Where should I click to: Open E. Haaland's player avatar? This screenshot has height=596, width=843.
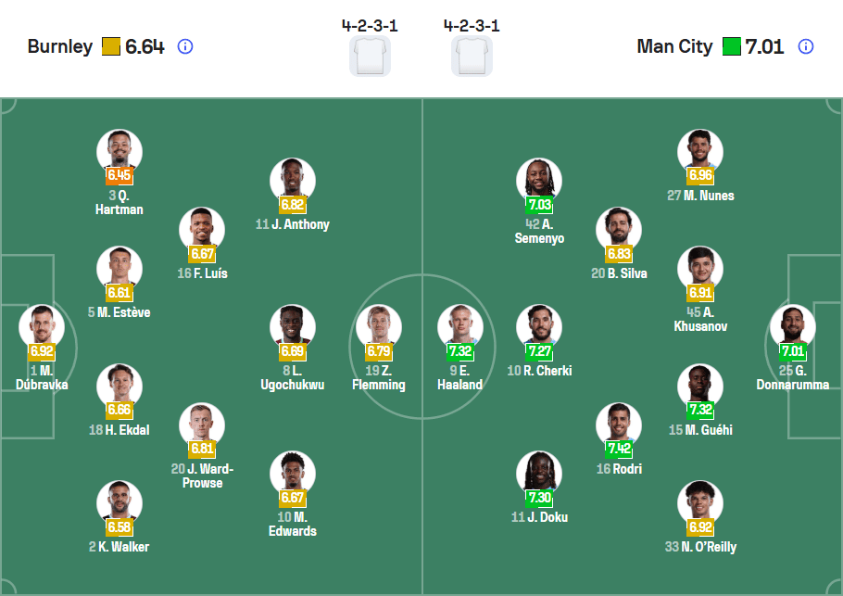[x=460, y=326]
